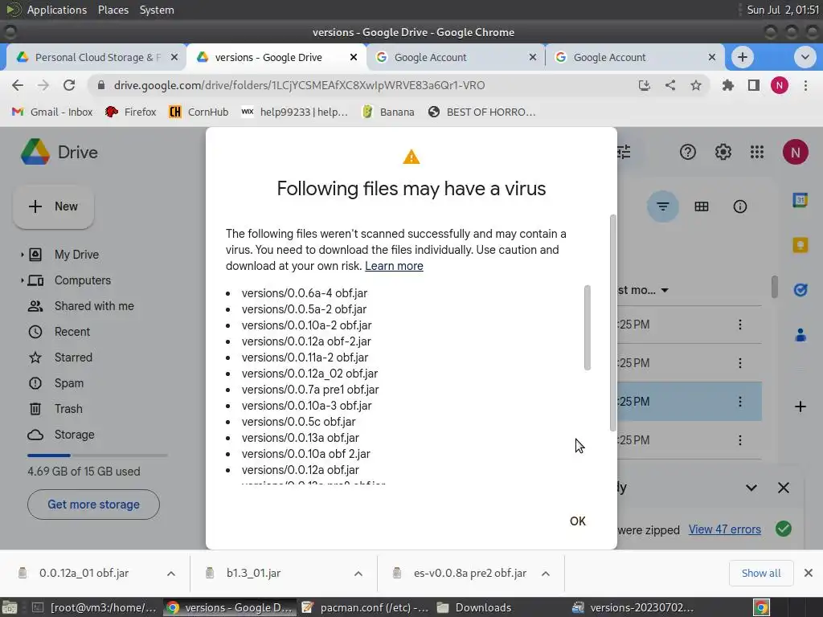Click the New button in Drive
Image resolution: width=823 pixels, height=617 pixels.
54,206
